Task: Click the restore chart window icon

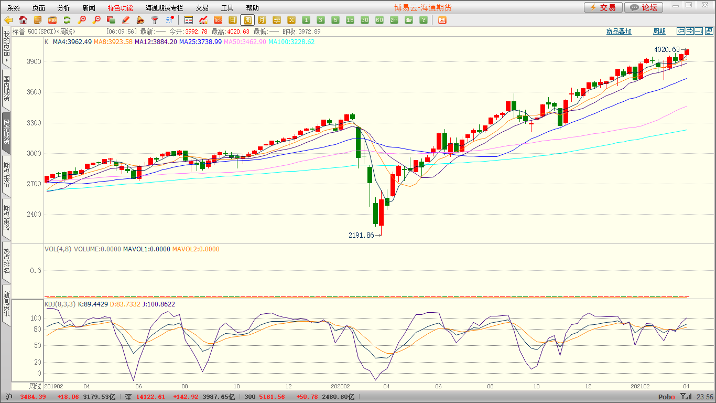Action: [708, 31]
